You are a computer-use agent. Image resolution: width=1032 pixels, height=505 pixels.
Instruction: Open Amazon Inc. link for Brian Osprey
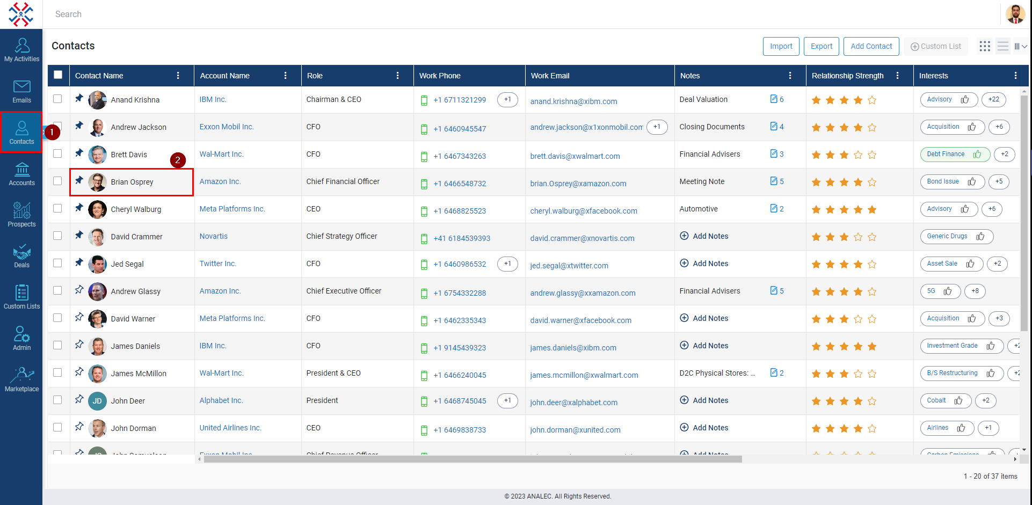coord(220,181)
